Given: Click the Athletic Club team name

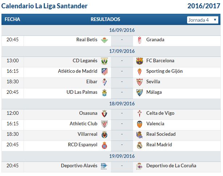Looking at the screenshot, I should (x=83, y=124).
